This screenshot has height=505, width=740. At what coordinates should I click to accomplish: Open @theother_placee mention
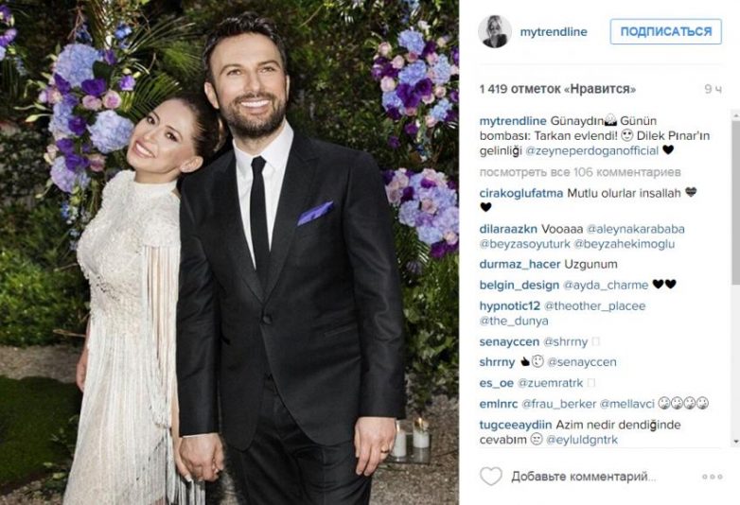tap(594, 306)
